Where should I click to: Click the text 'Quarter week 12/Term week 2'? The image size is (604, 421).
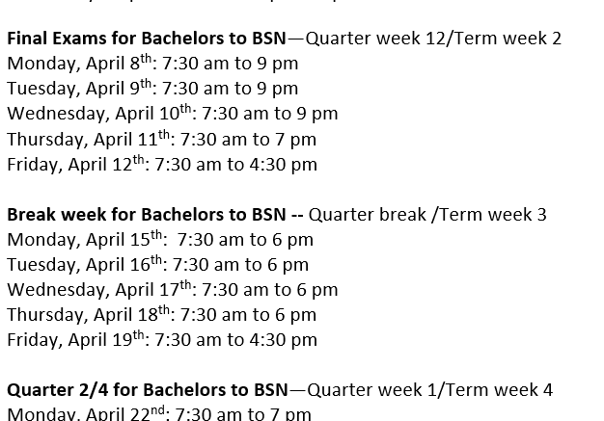coord(433,39)
